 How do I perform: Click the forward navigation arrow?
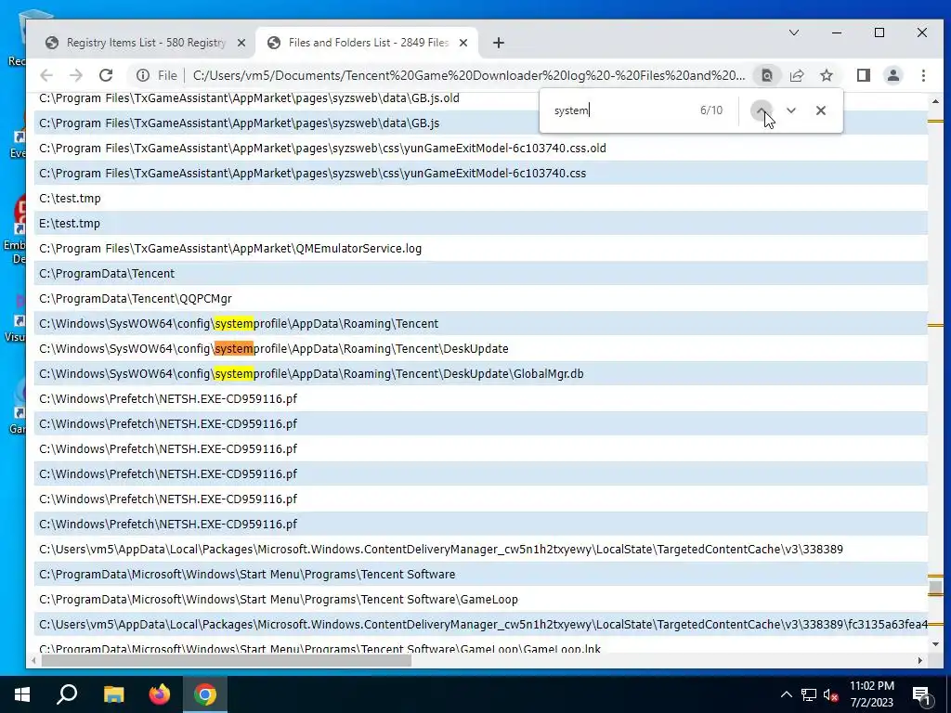[x=76, y=75]
